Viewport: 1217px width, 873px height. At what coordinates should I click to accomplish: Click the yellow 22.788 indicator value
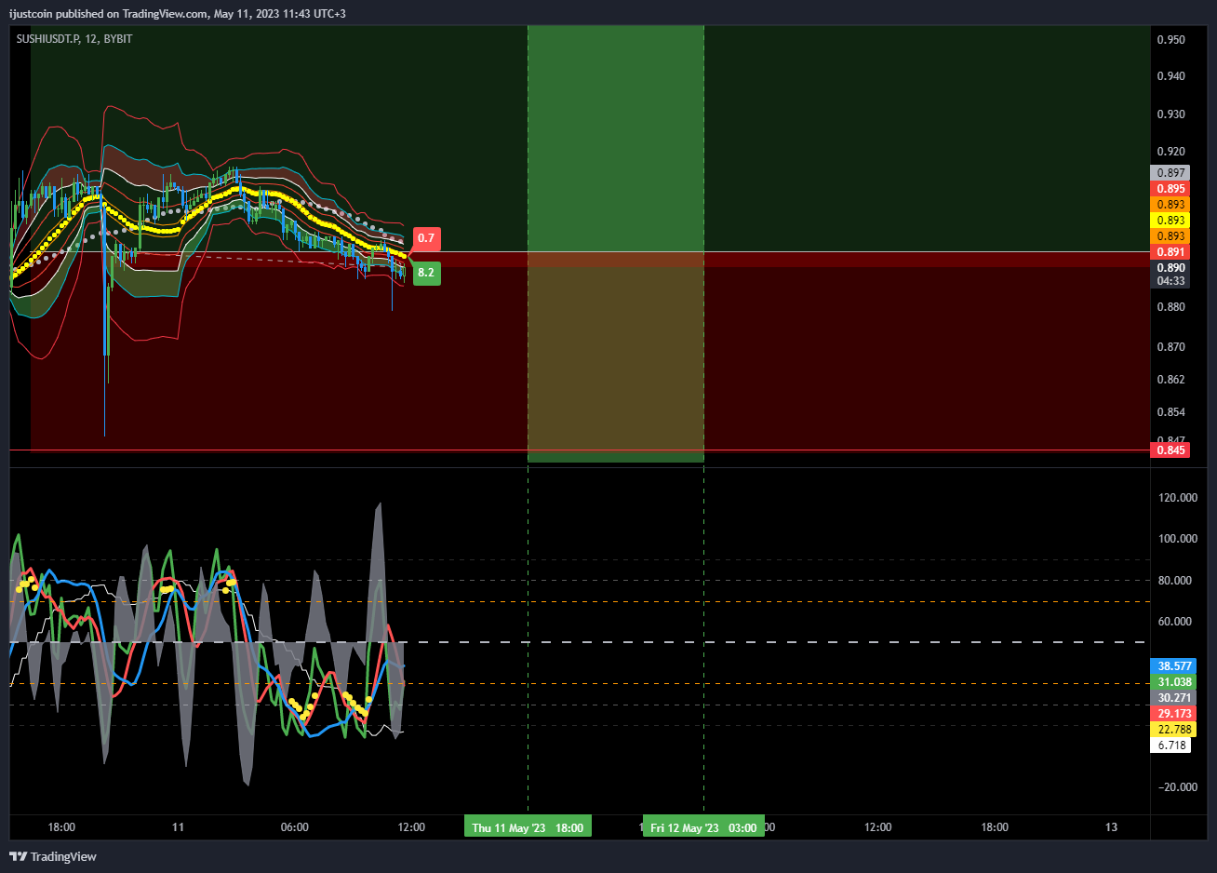(1174, 730)
